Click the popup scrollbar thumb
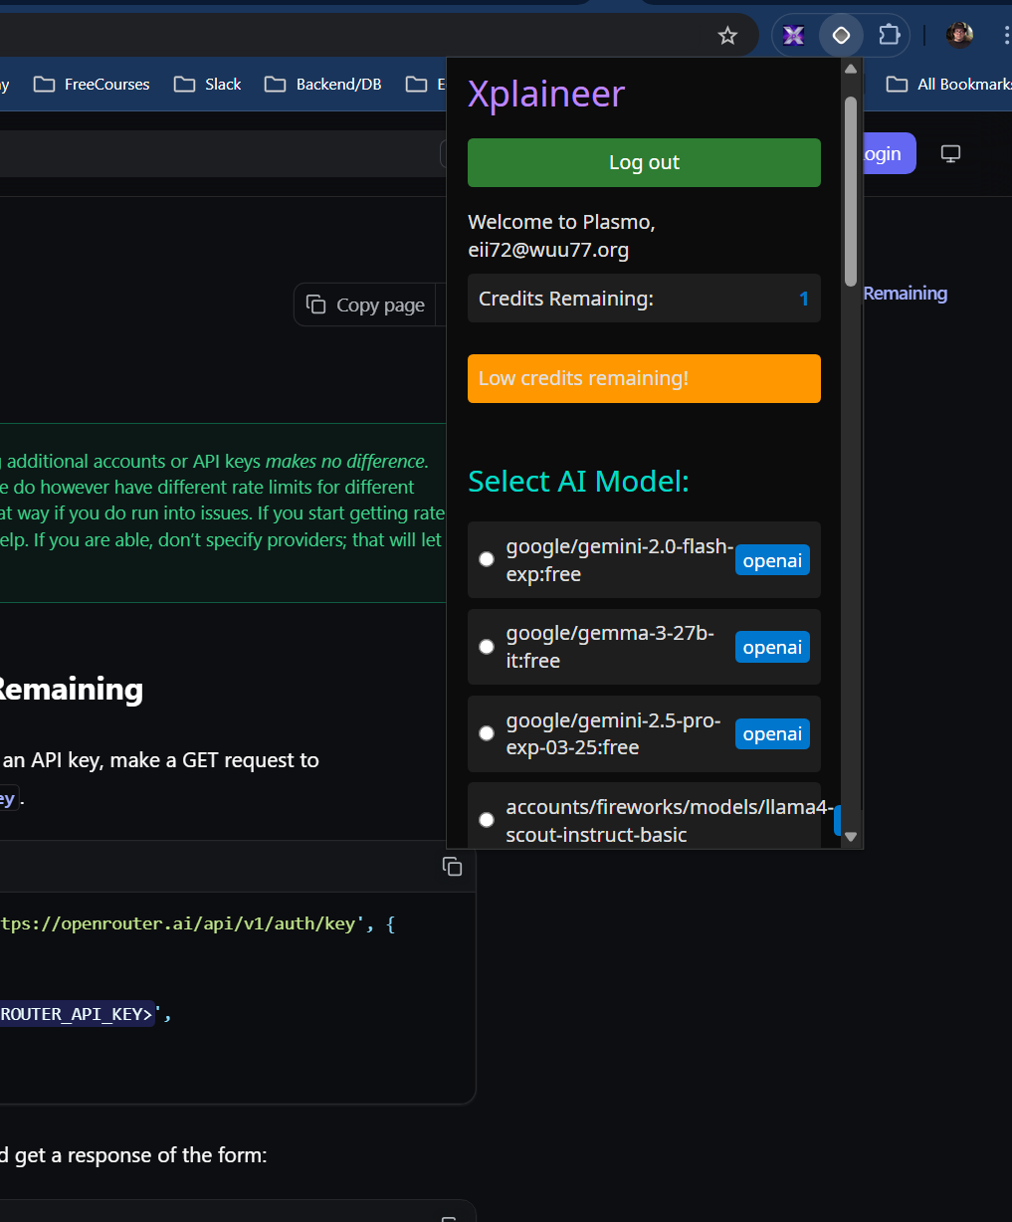1012x1222 pixels. tap(851, 191)
